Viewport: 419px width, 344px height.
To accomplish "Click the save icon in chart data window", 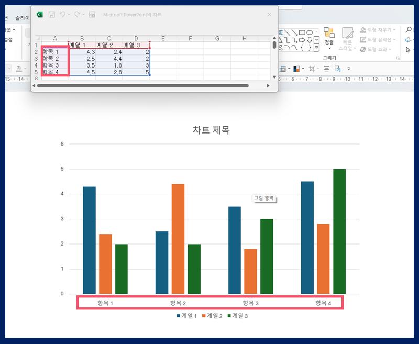I will (x=51, y=15).
